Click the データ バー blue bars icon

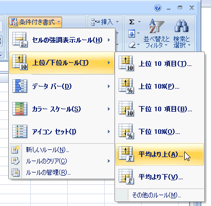coord(20,86)
